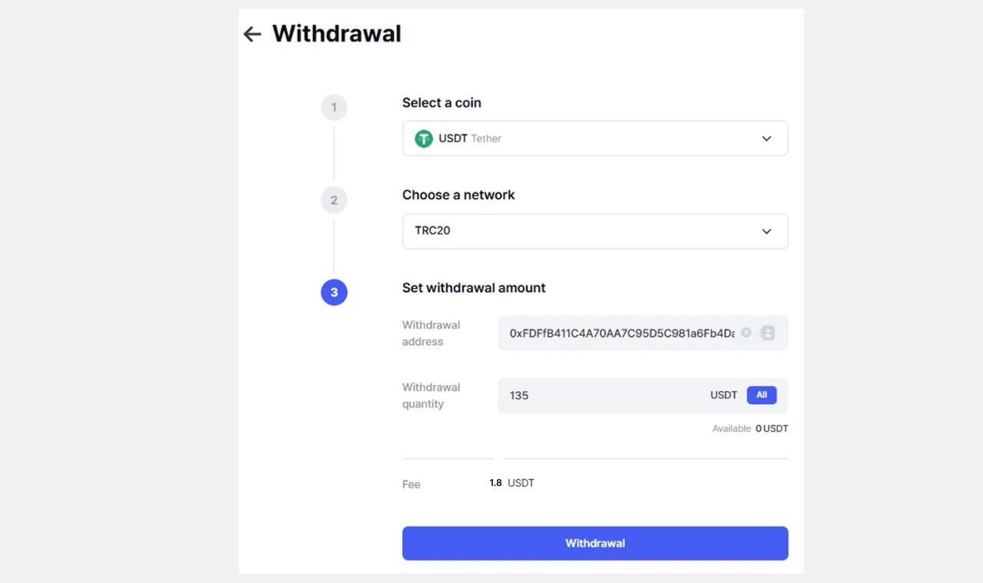Expand the network selector chevron
Viewport: 983px width, 583px height.
click(766, 231)
